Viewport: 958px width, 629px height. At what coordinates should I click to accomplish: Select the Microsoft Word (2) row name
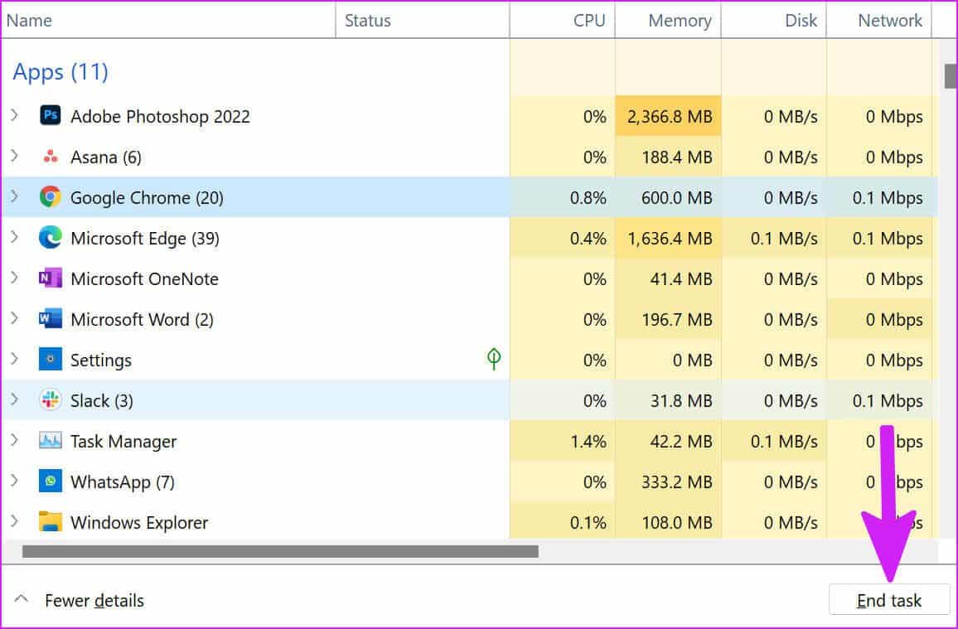pos(142,320)
